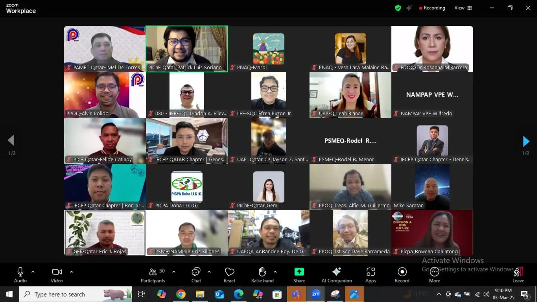Select PIChE Qatar_Patrick Luis Soriano video tile

187,49
